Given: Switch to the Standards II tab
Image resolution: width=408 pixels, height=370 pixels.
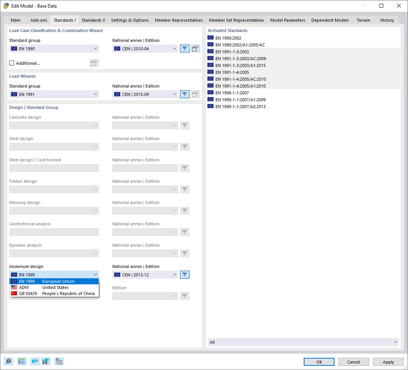Looking at the screenshot, I should click(x=93, y=20).
